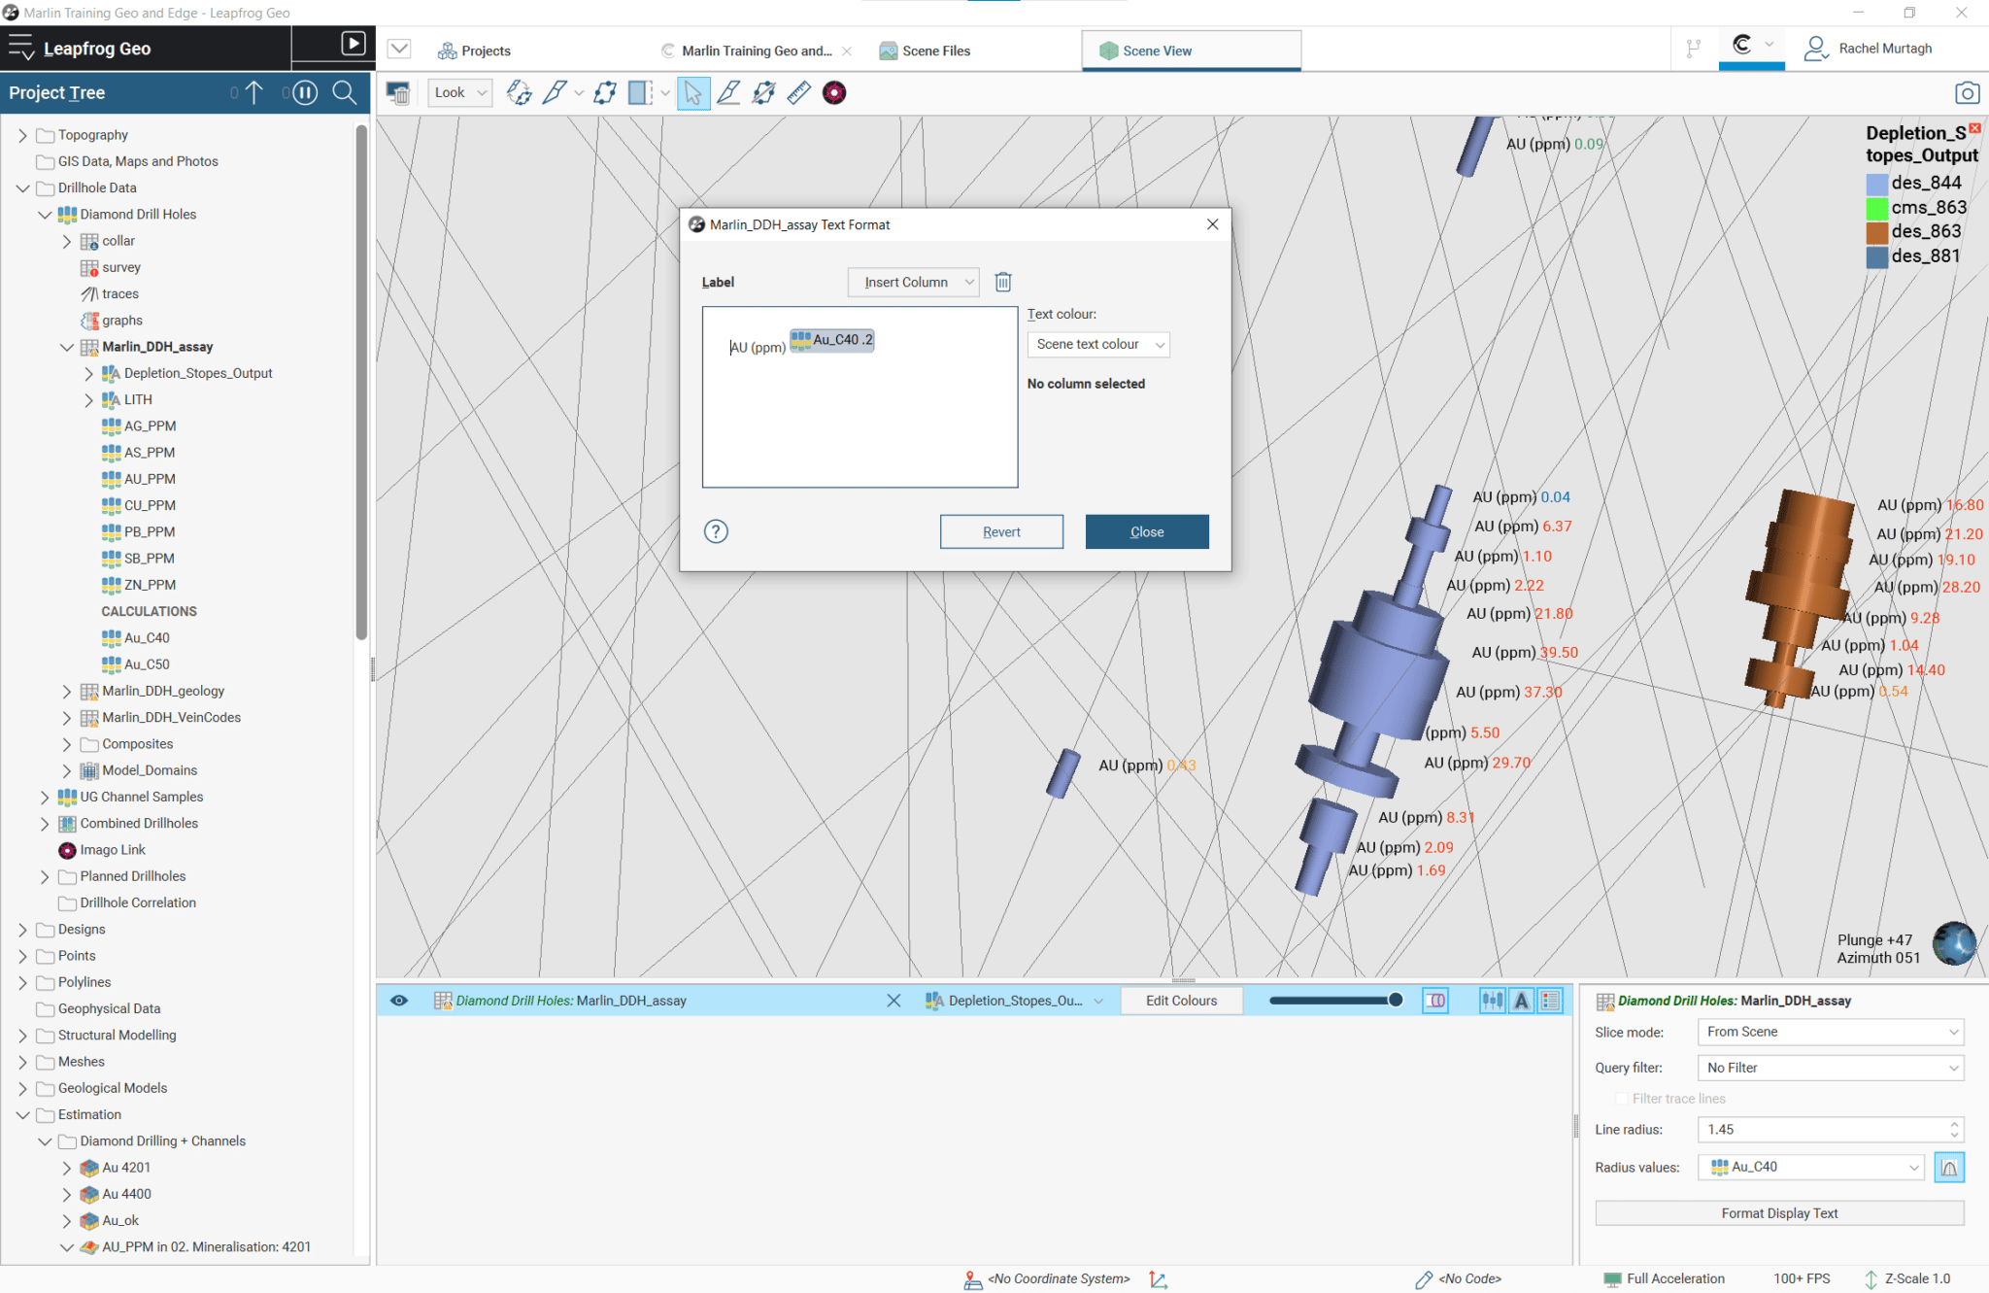Toggle drillhole bars display icon

click(1492, 1001)
